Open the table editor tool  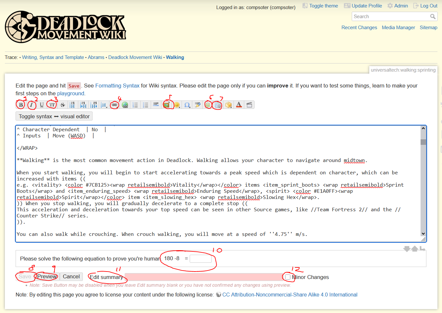[x=217, y=104]
